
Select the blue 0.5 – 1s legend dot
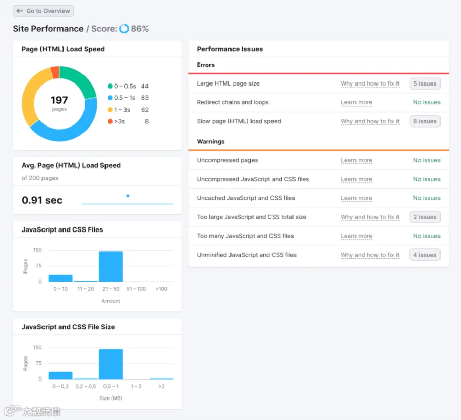110,98
